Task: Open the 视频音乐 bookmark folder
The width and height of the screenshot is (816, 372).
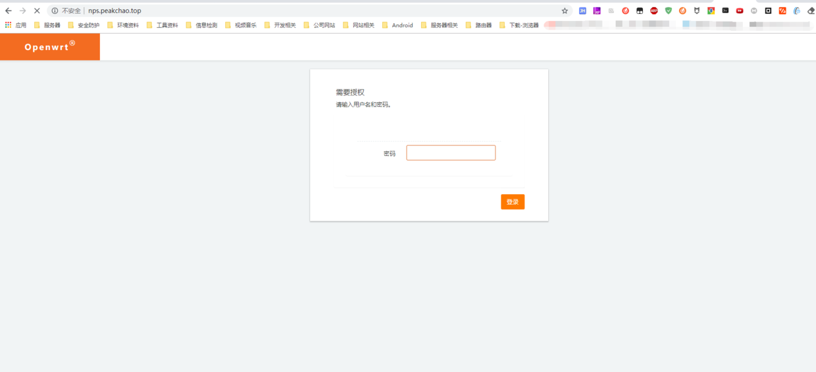Action: coord(241,25)
